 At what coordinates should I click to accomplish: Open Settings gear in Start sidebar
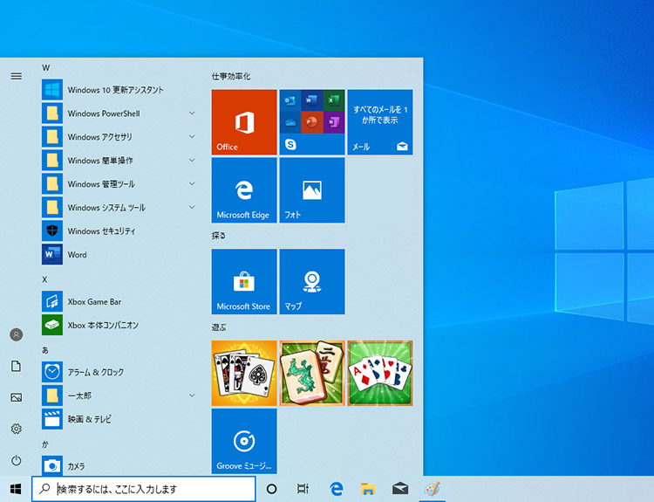(16, 429)
